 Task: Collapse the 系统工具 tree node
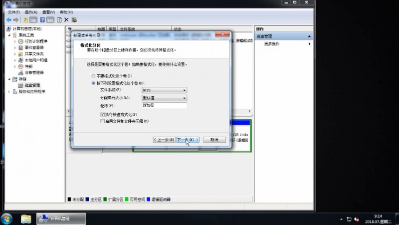click(x=9, y=35)
